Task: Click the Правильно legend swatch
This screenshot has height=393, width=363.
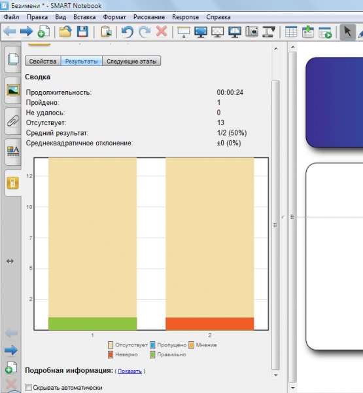Action: point(152,354)
